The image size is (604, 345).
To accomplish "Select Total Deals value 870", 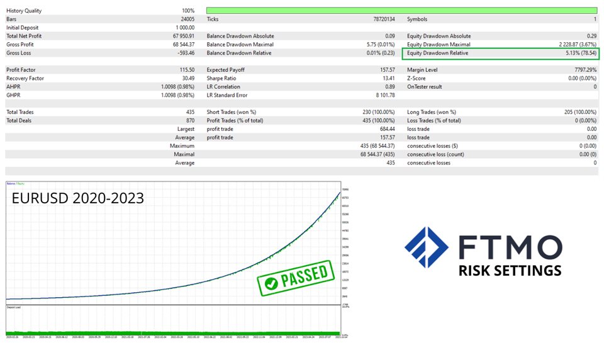I will pyautogui.click(x=190, y=121).
